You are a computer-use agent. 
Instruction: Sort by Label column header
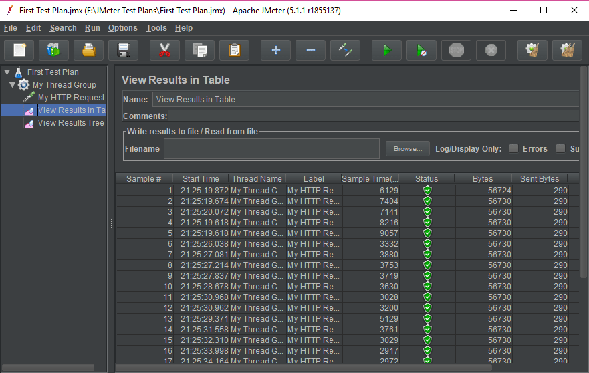point(314,178)
